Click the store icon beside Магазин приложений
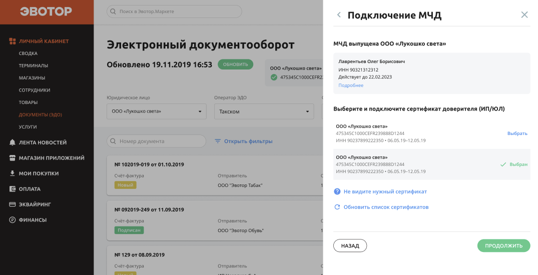The image size is (538, 275). point(13,158)
